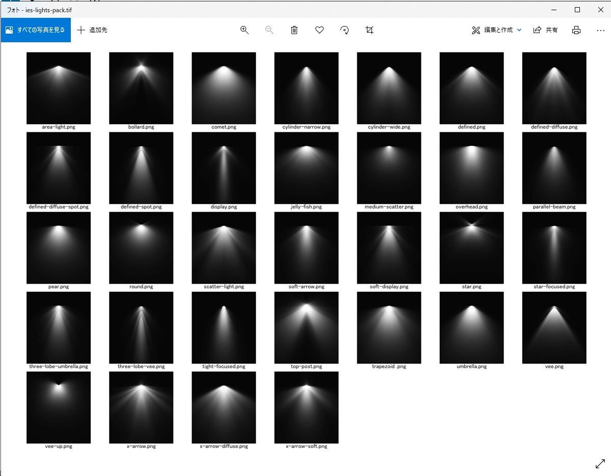Screen dimensions: 611x476
Task: Open the star.png light thumbnail
Action: (x=471, y=247)
